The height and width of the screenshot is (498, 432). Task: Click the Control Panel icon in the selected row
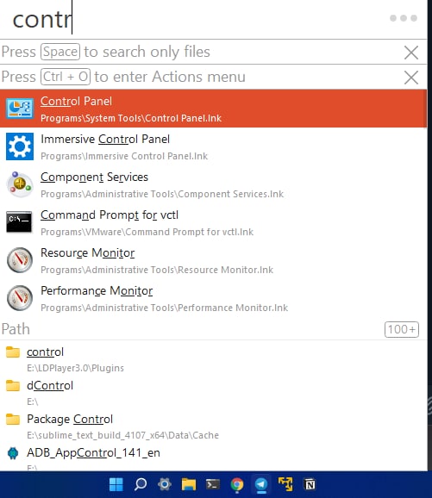(20, 109)
